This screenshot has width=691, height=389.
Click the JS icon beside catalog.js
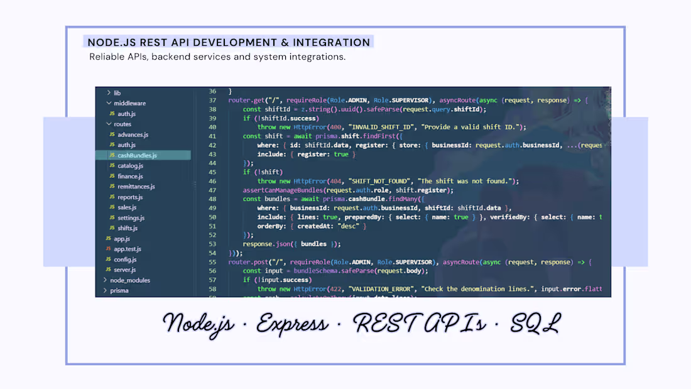[x=112, y=165]
